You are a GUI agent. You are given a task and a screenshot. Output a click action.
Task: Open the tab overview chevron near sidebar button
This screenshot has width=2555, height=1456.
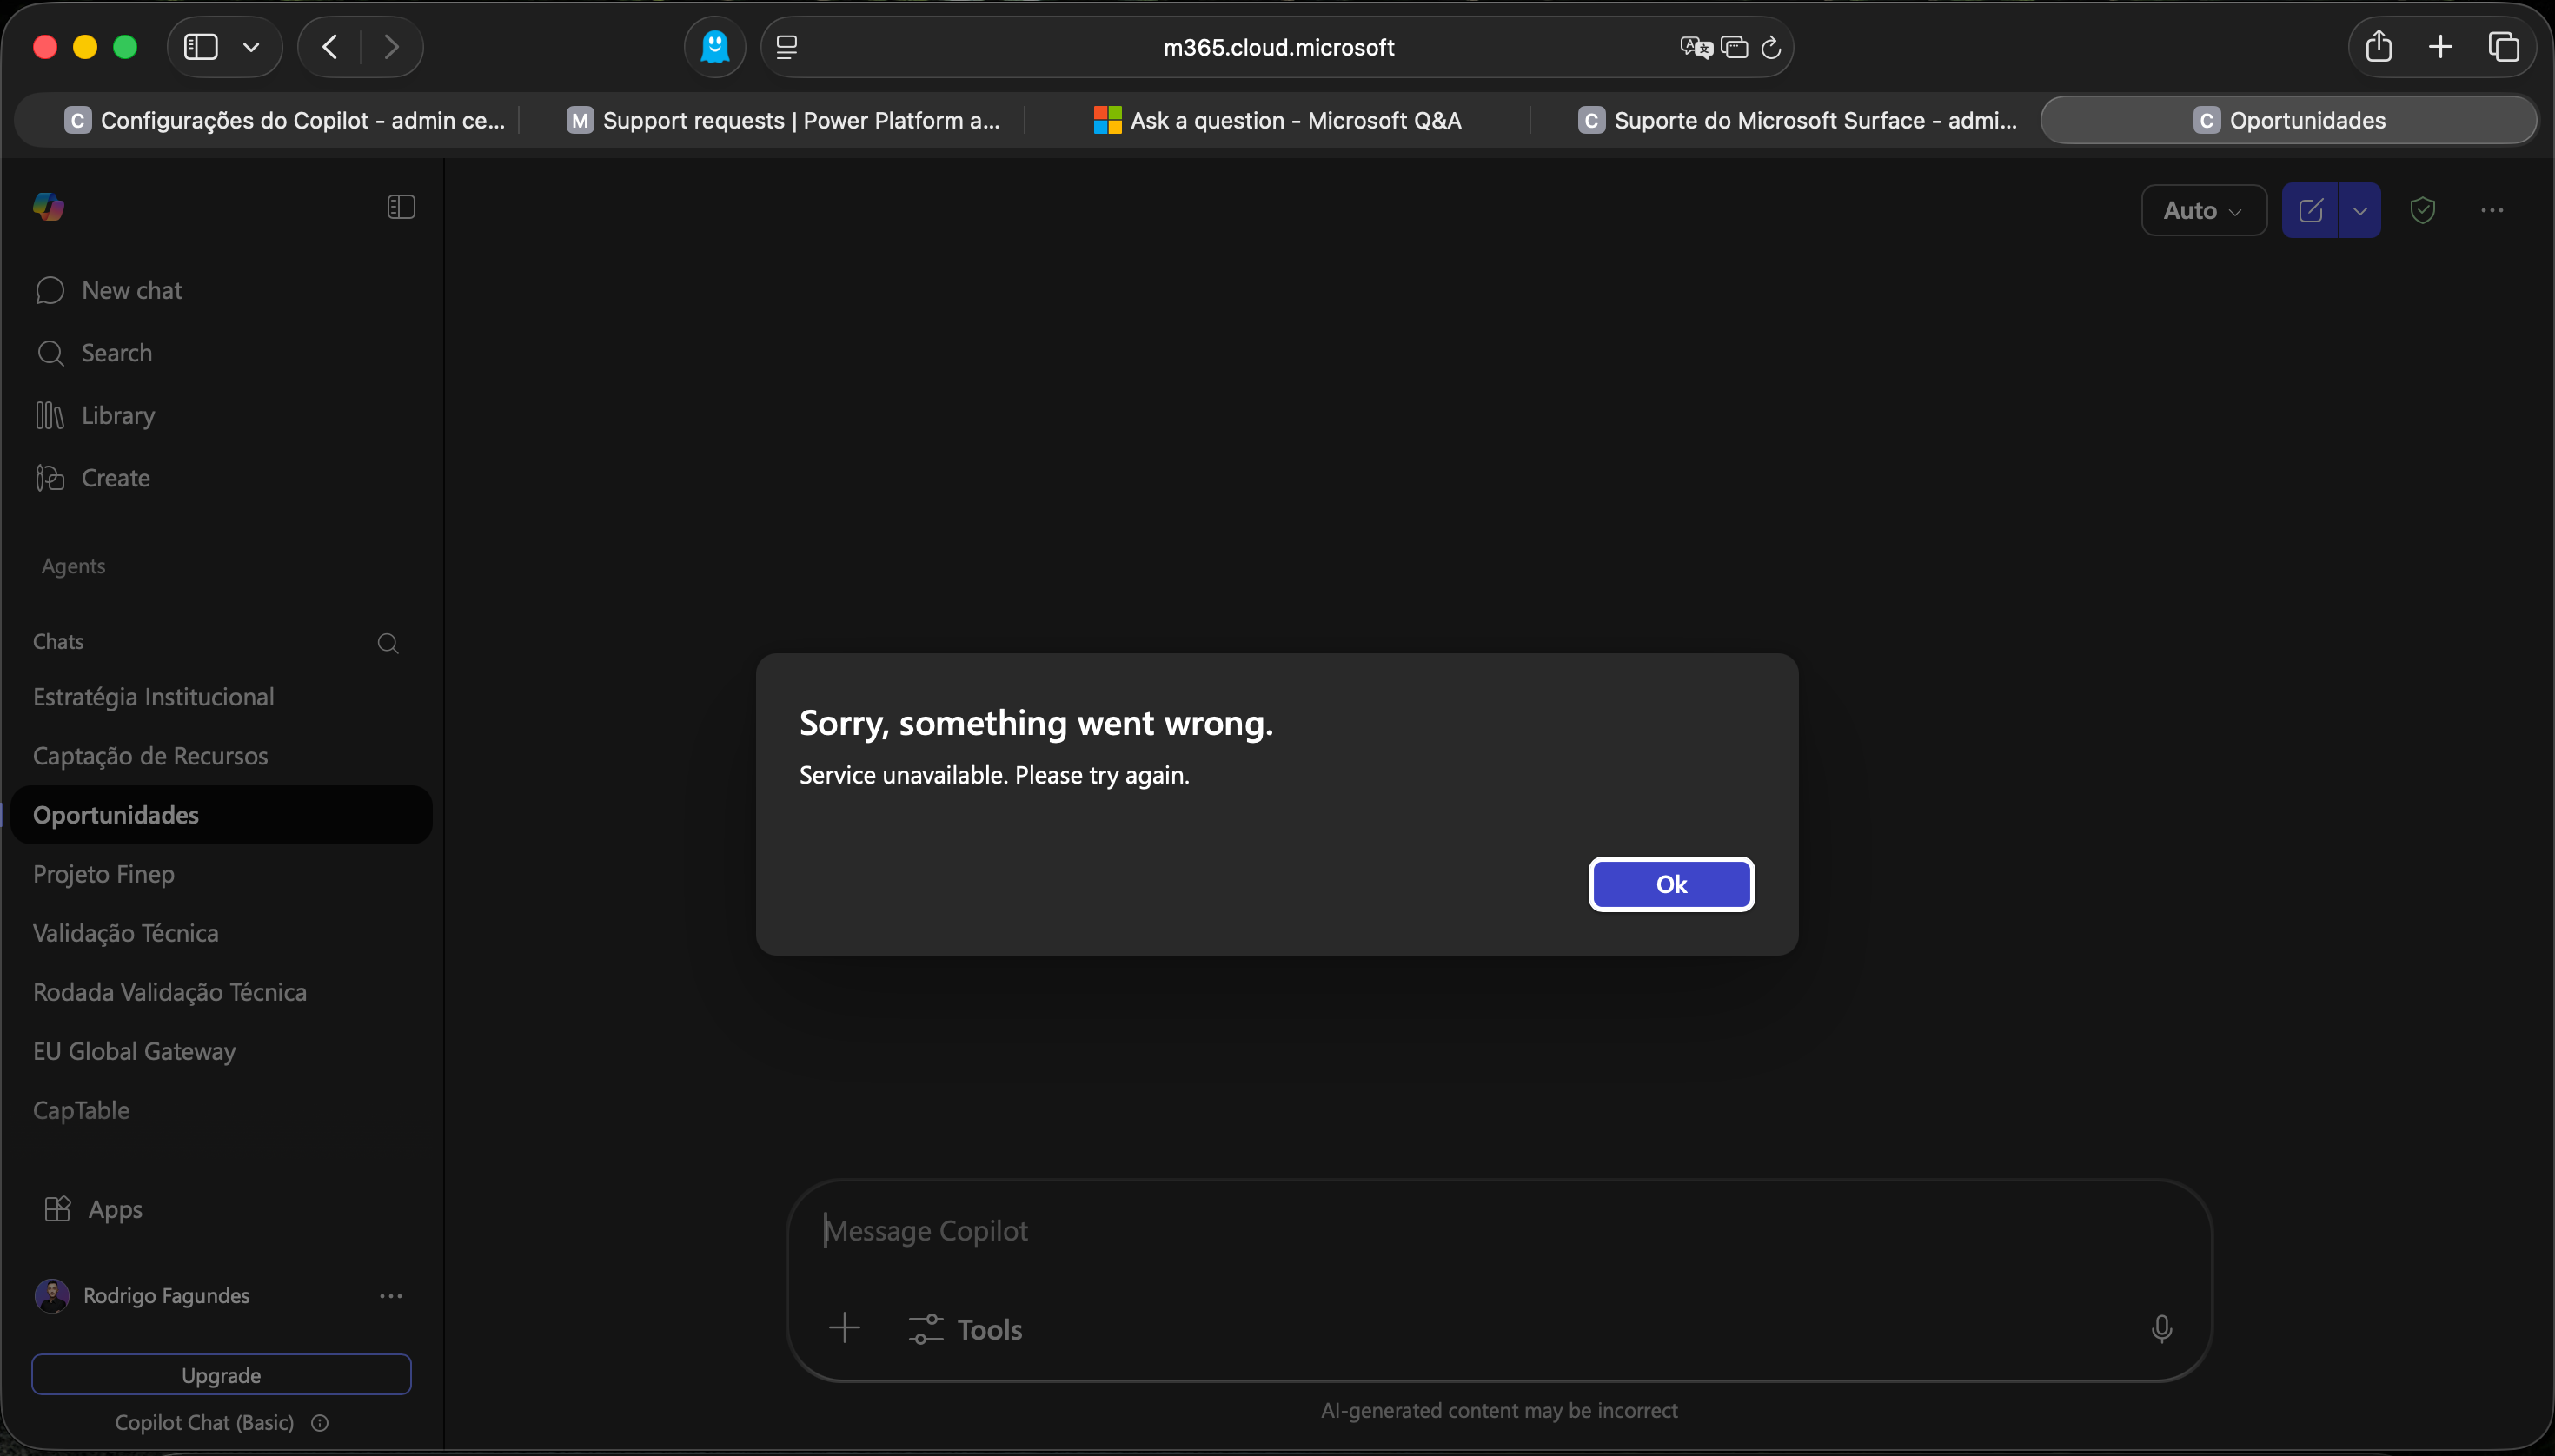tap(251, 46)
